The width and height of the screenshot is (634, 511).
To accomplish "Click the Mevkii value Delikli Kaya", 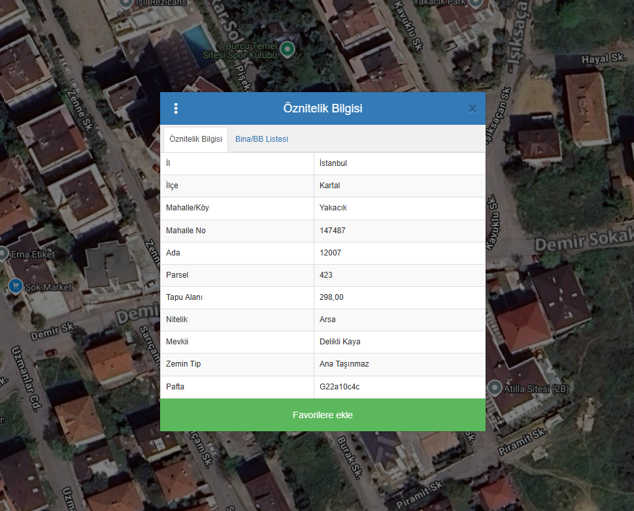I will (340, 342).
